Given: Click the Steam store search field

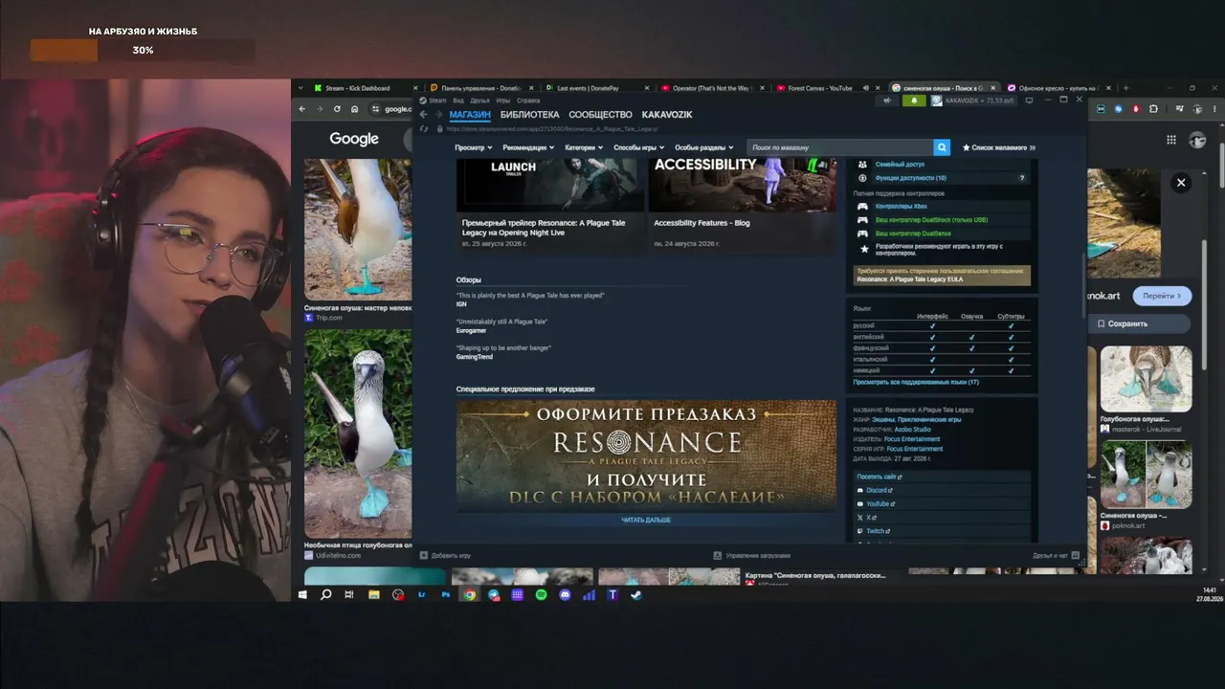Looking at the screenshot, I should tap(840, 147).
